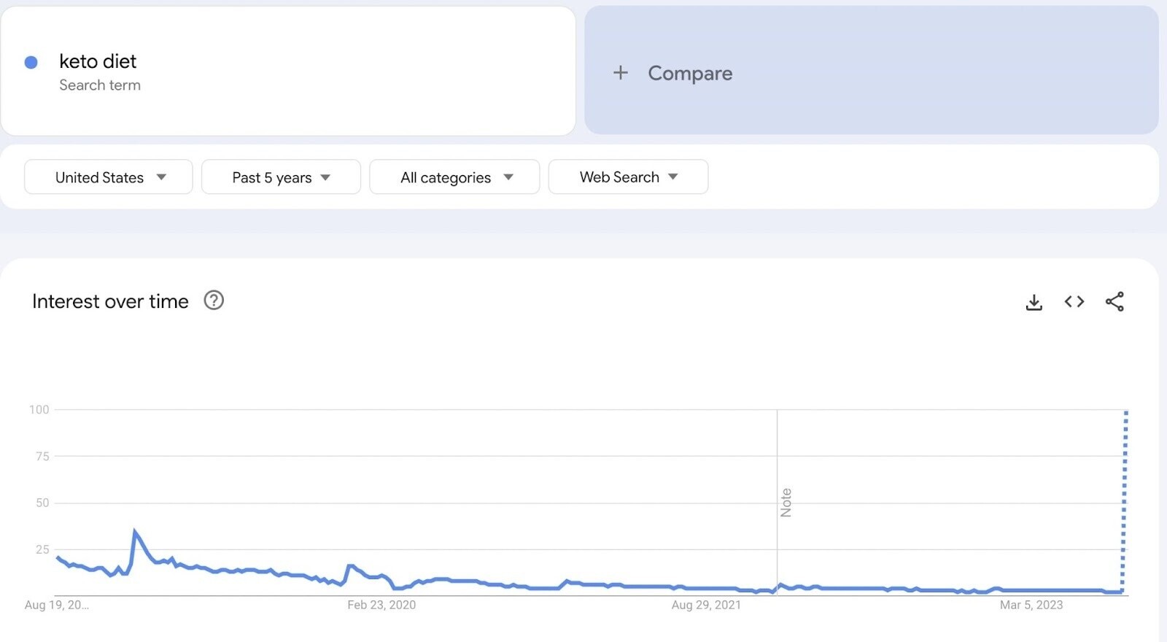The height and width of the screenshot is (642, 1167).
Task: Expand the United States region dropdown
Action: (x=109, y=177)
